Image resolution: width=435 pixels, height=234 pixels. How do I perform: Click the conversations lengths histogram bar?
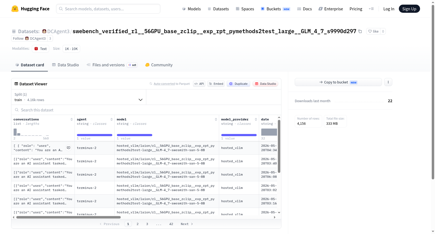point(15,132)
